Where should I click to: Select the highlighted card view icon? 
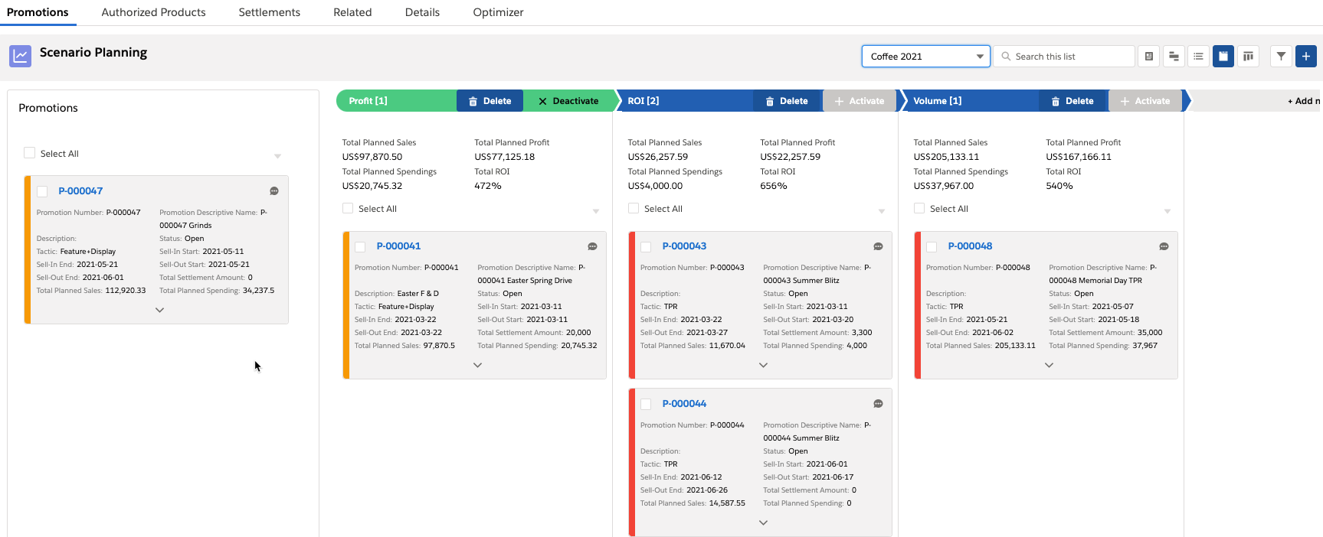1223,57
